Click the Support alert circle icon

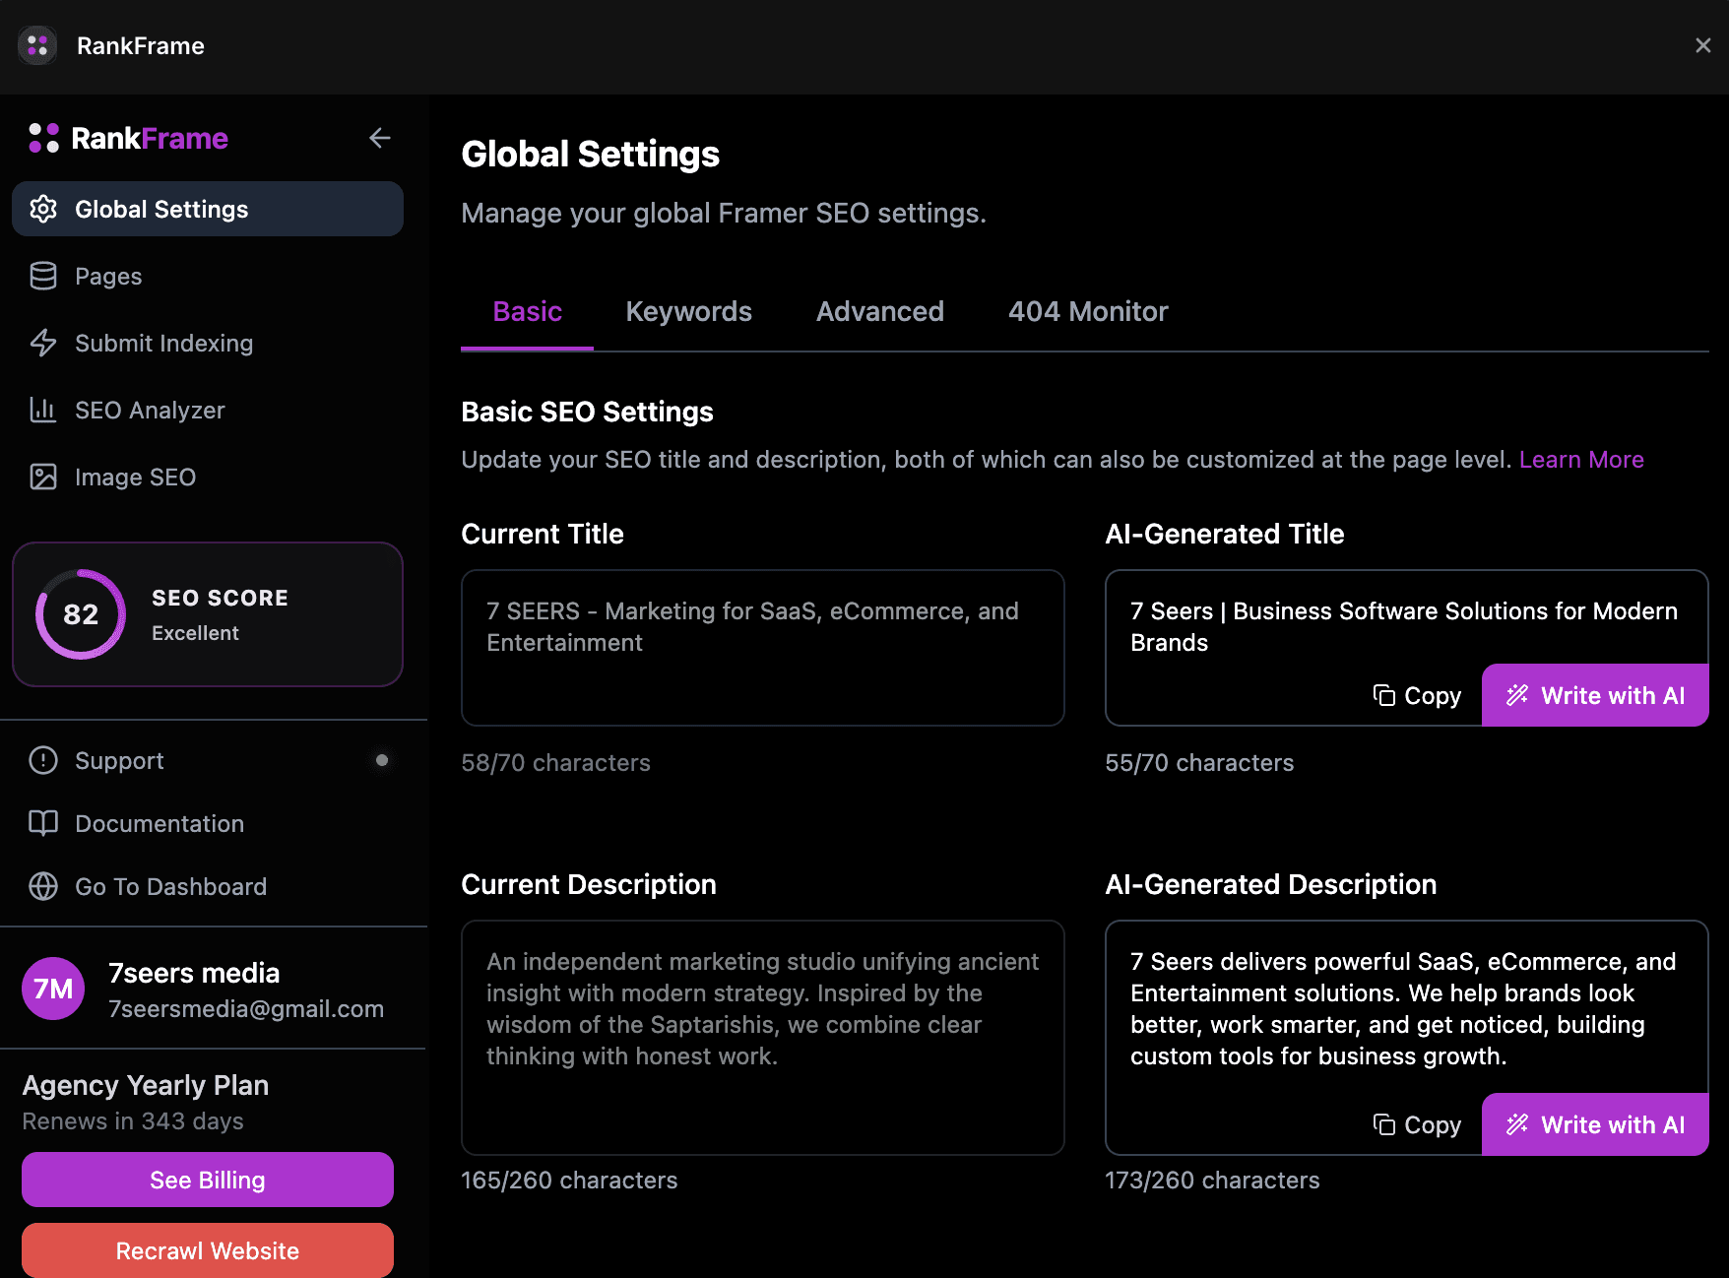pyautogui.click(x=43, y=760)
